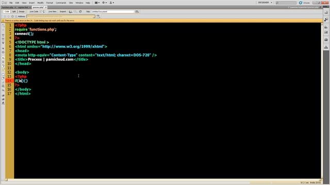
Task: Open the File Management icon menu
Action: pos(71,11)
